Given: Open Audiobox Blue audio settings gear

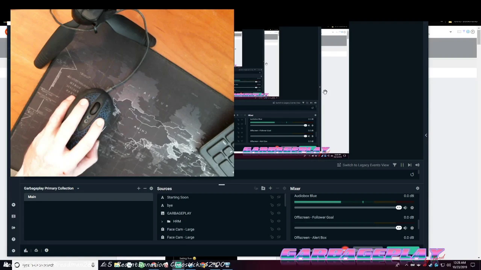Looking at the screenshot, I should click(412, 208).
